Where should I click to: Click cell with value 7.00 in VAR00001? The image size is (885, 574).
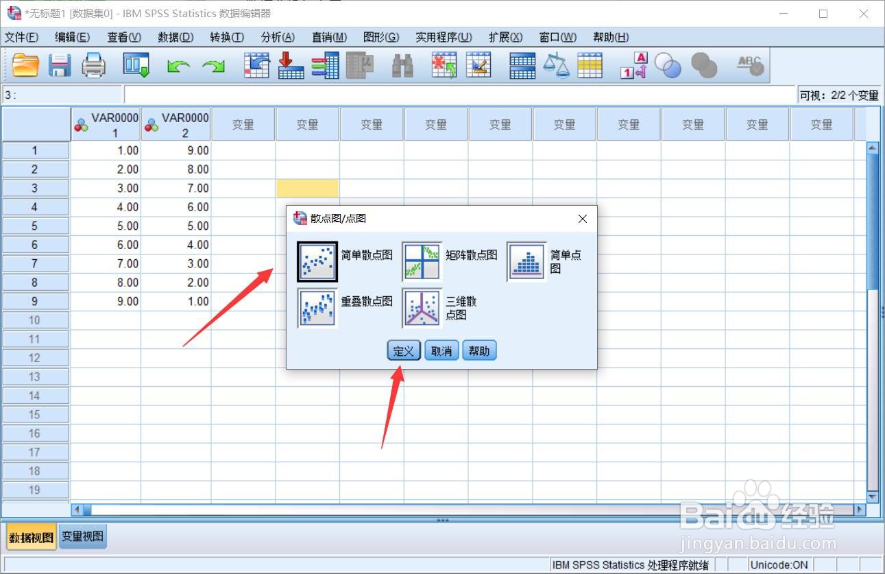point(106,263)
